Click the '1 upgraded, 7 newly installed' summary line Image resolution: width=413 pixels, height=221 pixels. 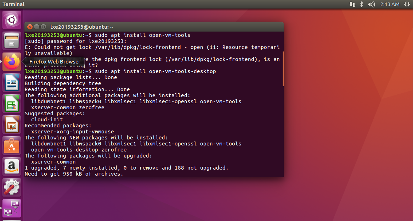coord(126,168)
